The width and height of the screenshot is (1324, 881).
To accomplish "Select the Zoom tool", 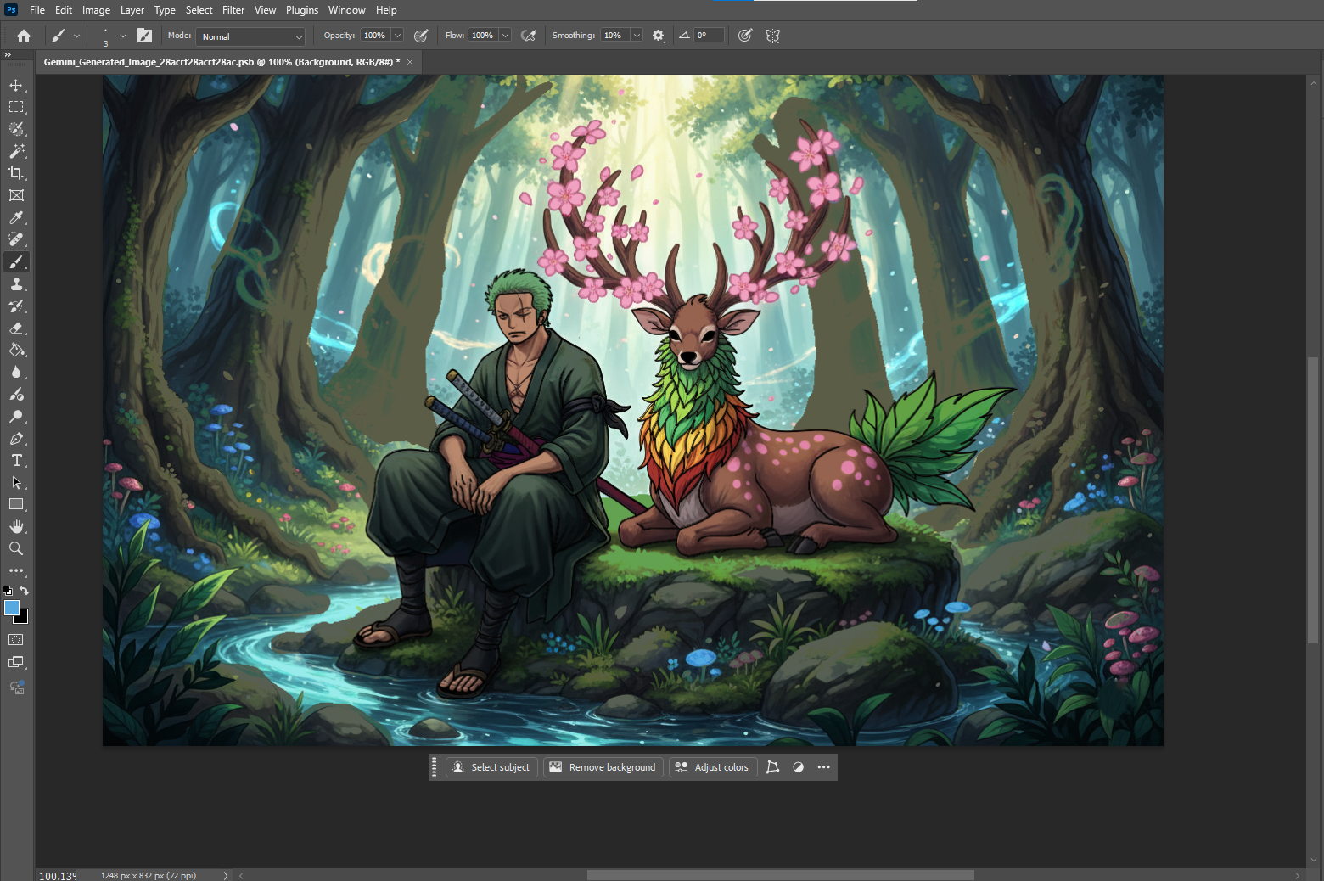I will [16, 548].
